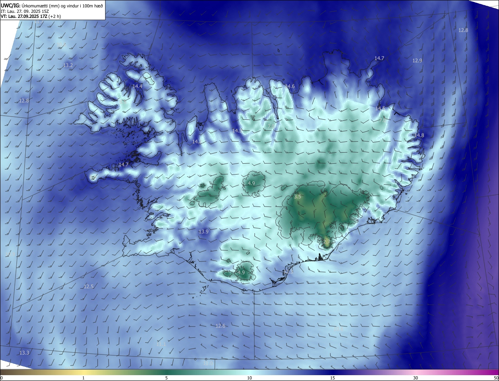The width and height of the screenshot is (499, 381).
Task: Pick the yellow segment of the color scale
Action: [83, 372]
